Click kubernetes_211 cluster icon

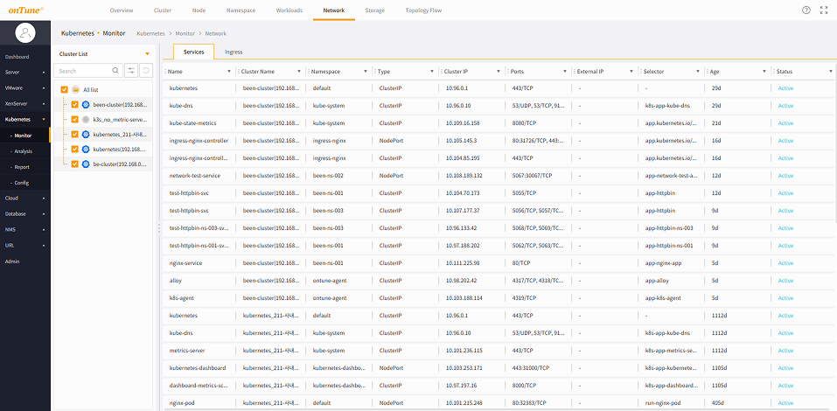point(86,134)
